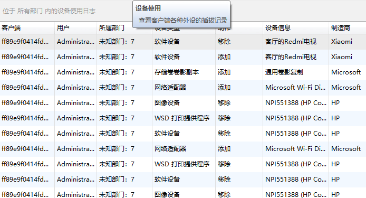Click the 位于 所有部门 内的设备使用日志 title

click(49, 11)
